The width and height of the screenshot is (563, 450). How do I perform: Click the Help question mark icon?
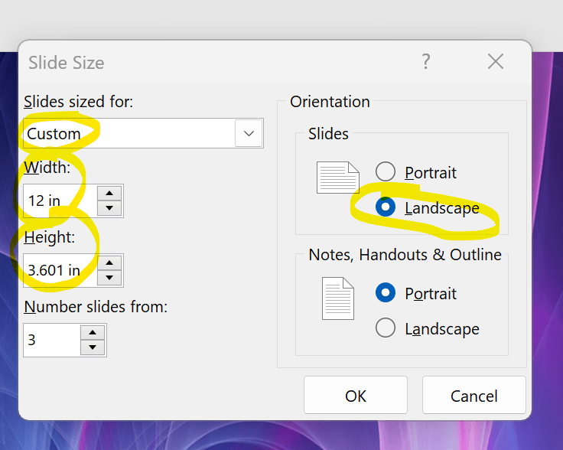(426, 62)
